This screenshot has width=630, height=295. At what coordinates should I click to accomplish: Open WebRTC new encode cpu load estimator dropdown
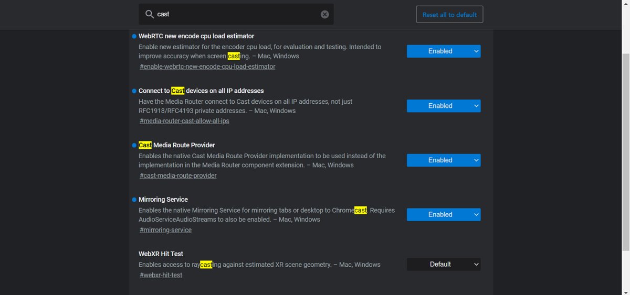pos(444,51)
